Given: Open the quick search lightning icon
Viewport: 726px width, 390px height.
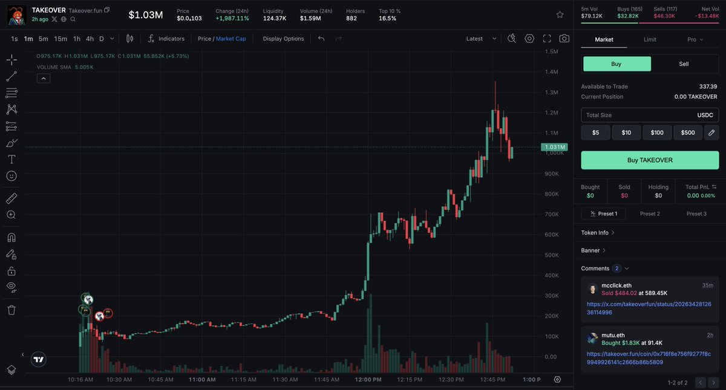Looking at the screenshot, I should (x=512, y=39).
